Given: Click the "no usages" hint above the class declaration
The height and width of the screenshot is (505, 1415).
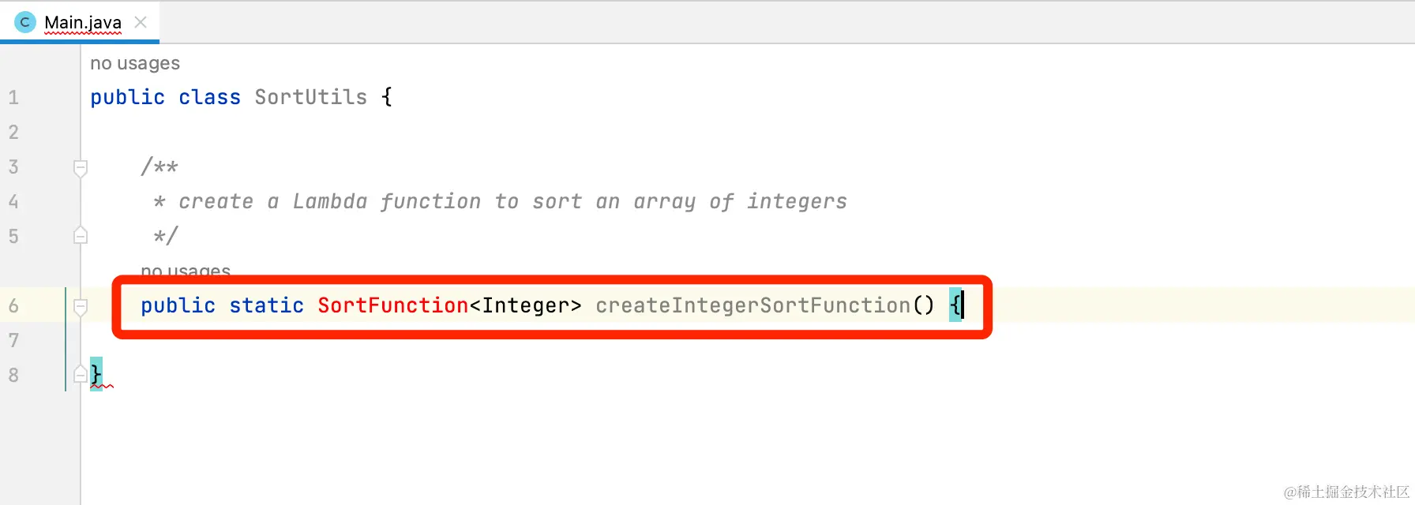Looking at the screenshot, I should click(x=135, y=63).
